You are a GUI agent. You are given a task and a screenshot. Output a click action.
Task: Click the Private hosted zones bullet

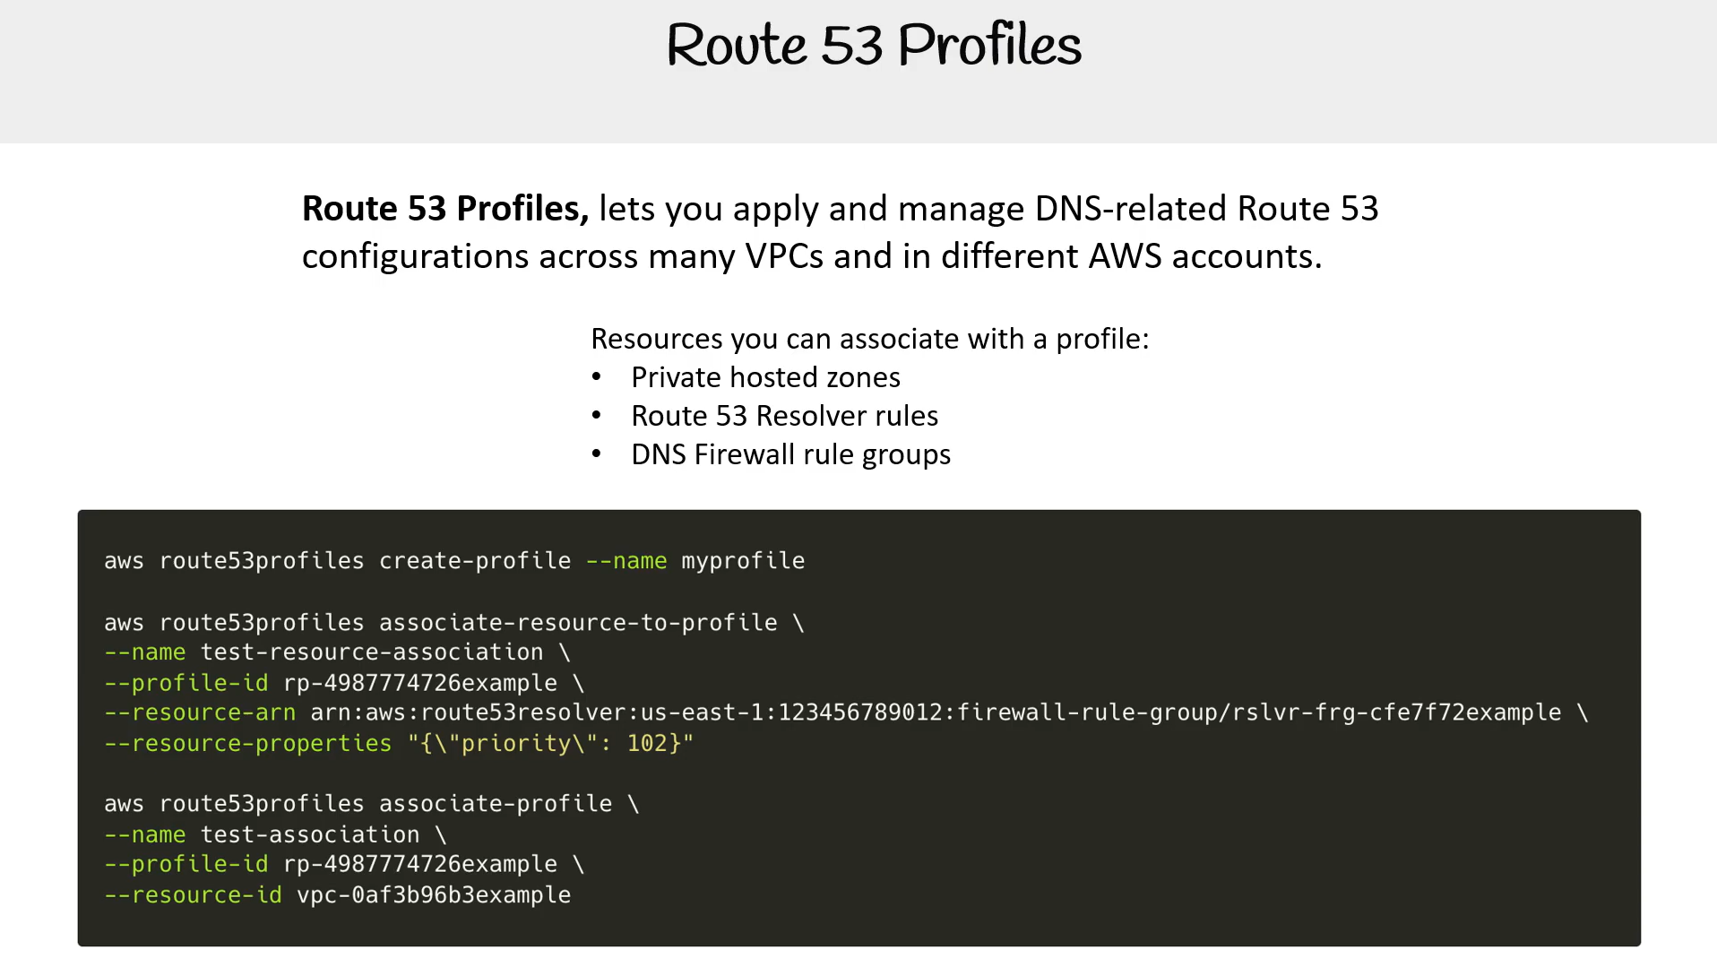[x=765, y=377]
